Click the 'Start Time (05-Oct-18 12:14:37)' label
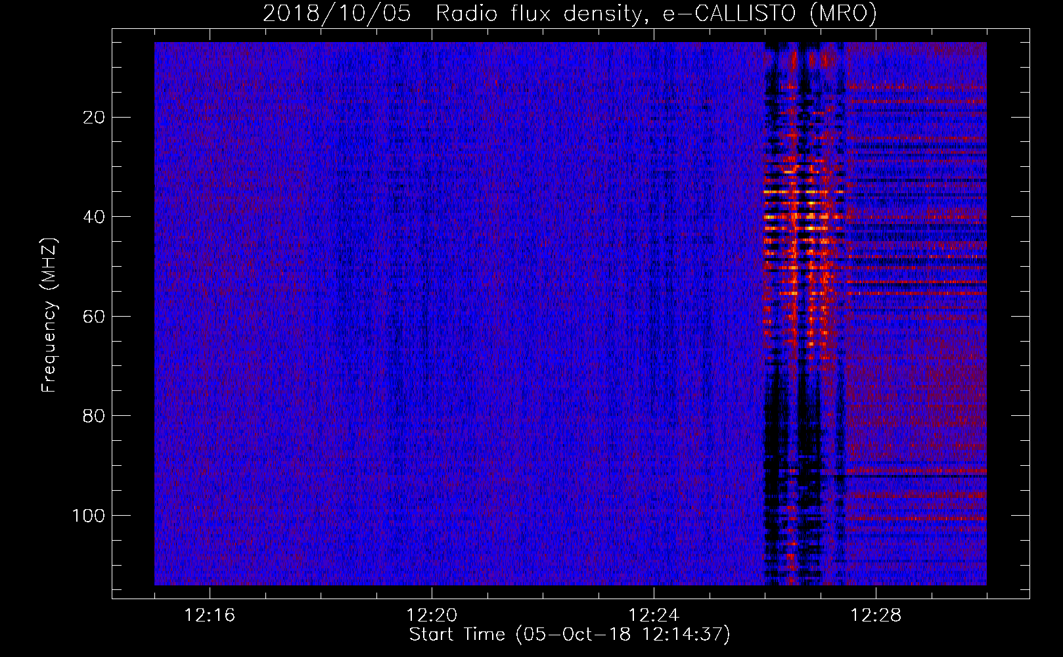The image size is (1063, 657). point(570,635)
